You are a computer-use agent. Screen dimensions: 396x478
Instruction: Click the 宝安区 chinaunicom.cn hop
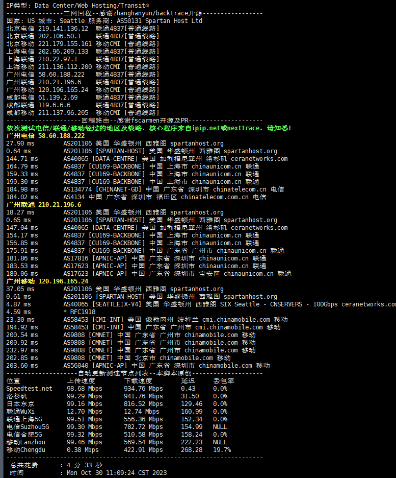177,274
